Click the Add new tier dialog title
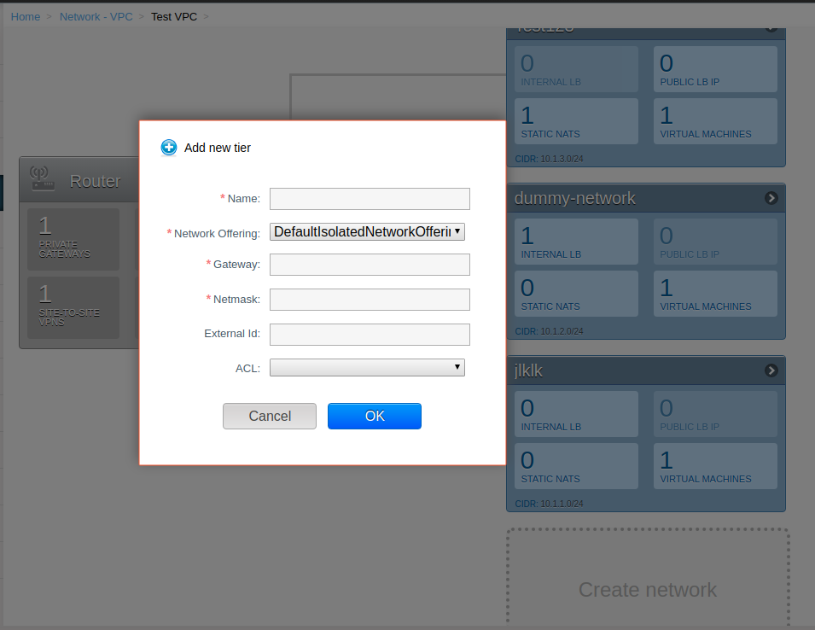Screen dimensions: 815x630 (218, 148)
